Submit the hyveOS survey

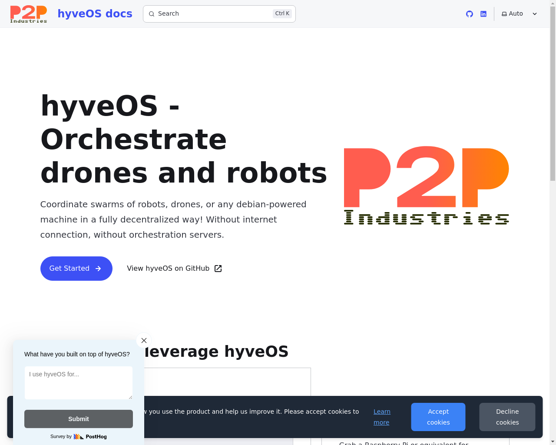pos(79,419)
